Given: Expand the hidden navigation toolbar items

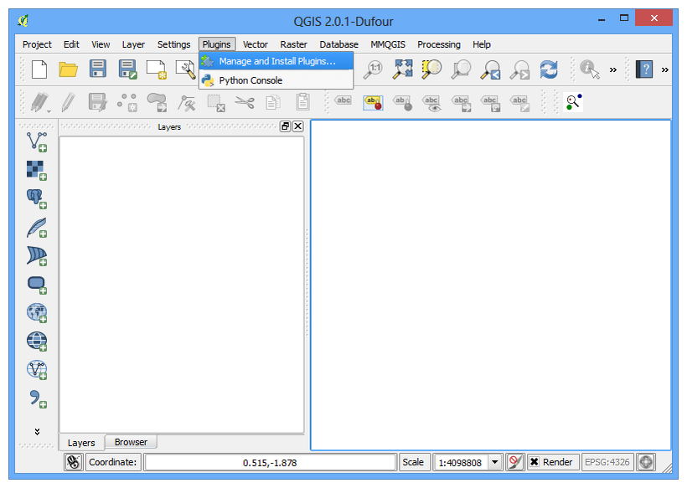Looking at the screenshot, I should [613, 69].
